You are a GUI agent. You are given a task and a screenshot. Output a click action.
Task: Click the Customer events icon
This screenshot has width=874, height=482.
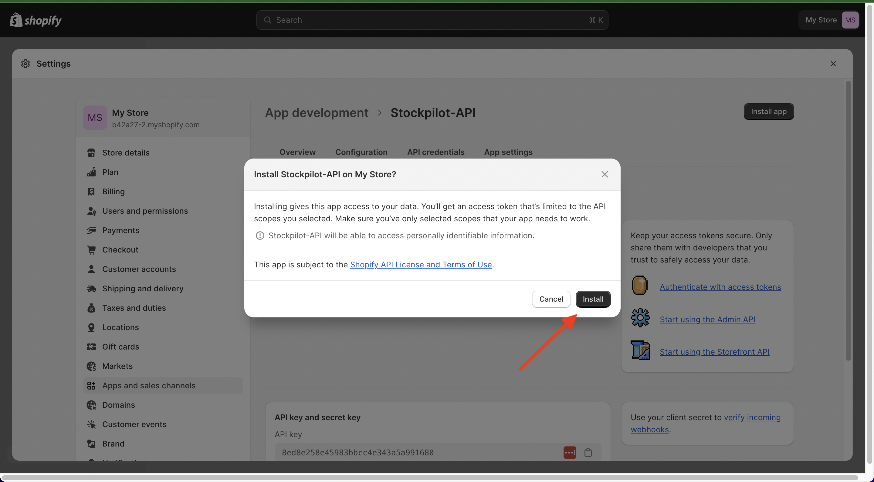(x=91, y=424)
